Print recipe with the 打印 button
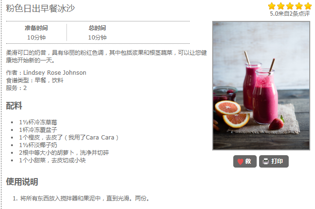The height and width of the screenshot is (209, 315). (x=273, y=161)
